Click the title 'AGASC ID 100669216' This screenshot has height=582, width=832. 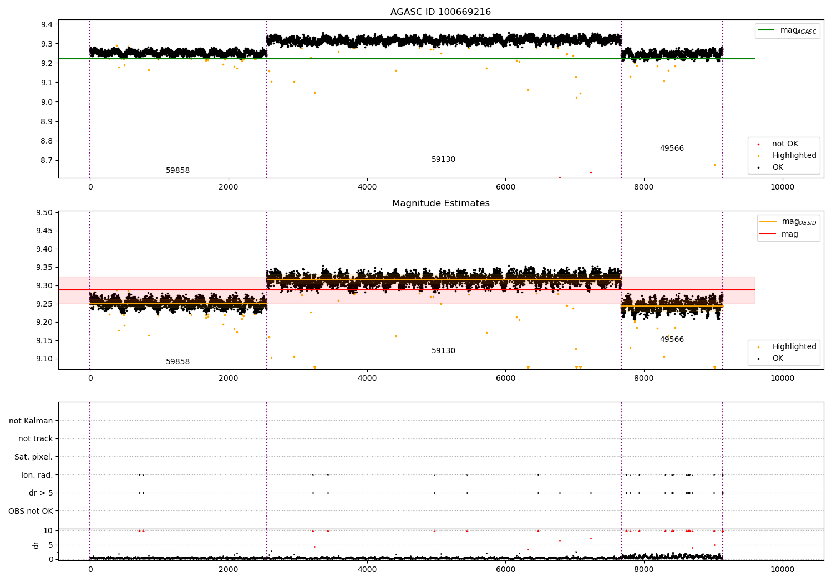pos(440,12)
